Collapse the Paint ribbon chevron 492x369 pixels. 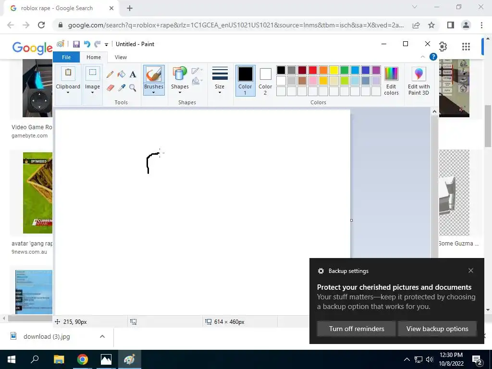tap(423, 57)
